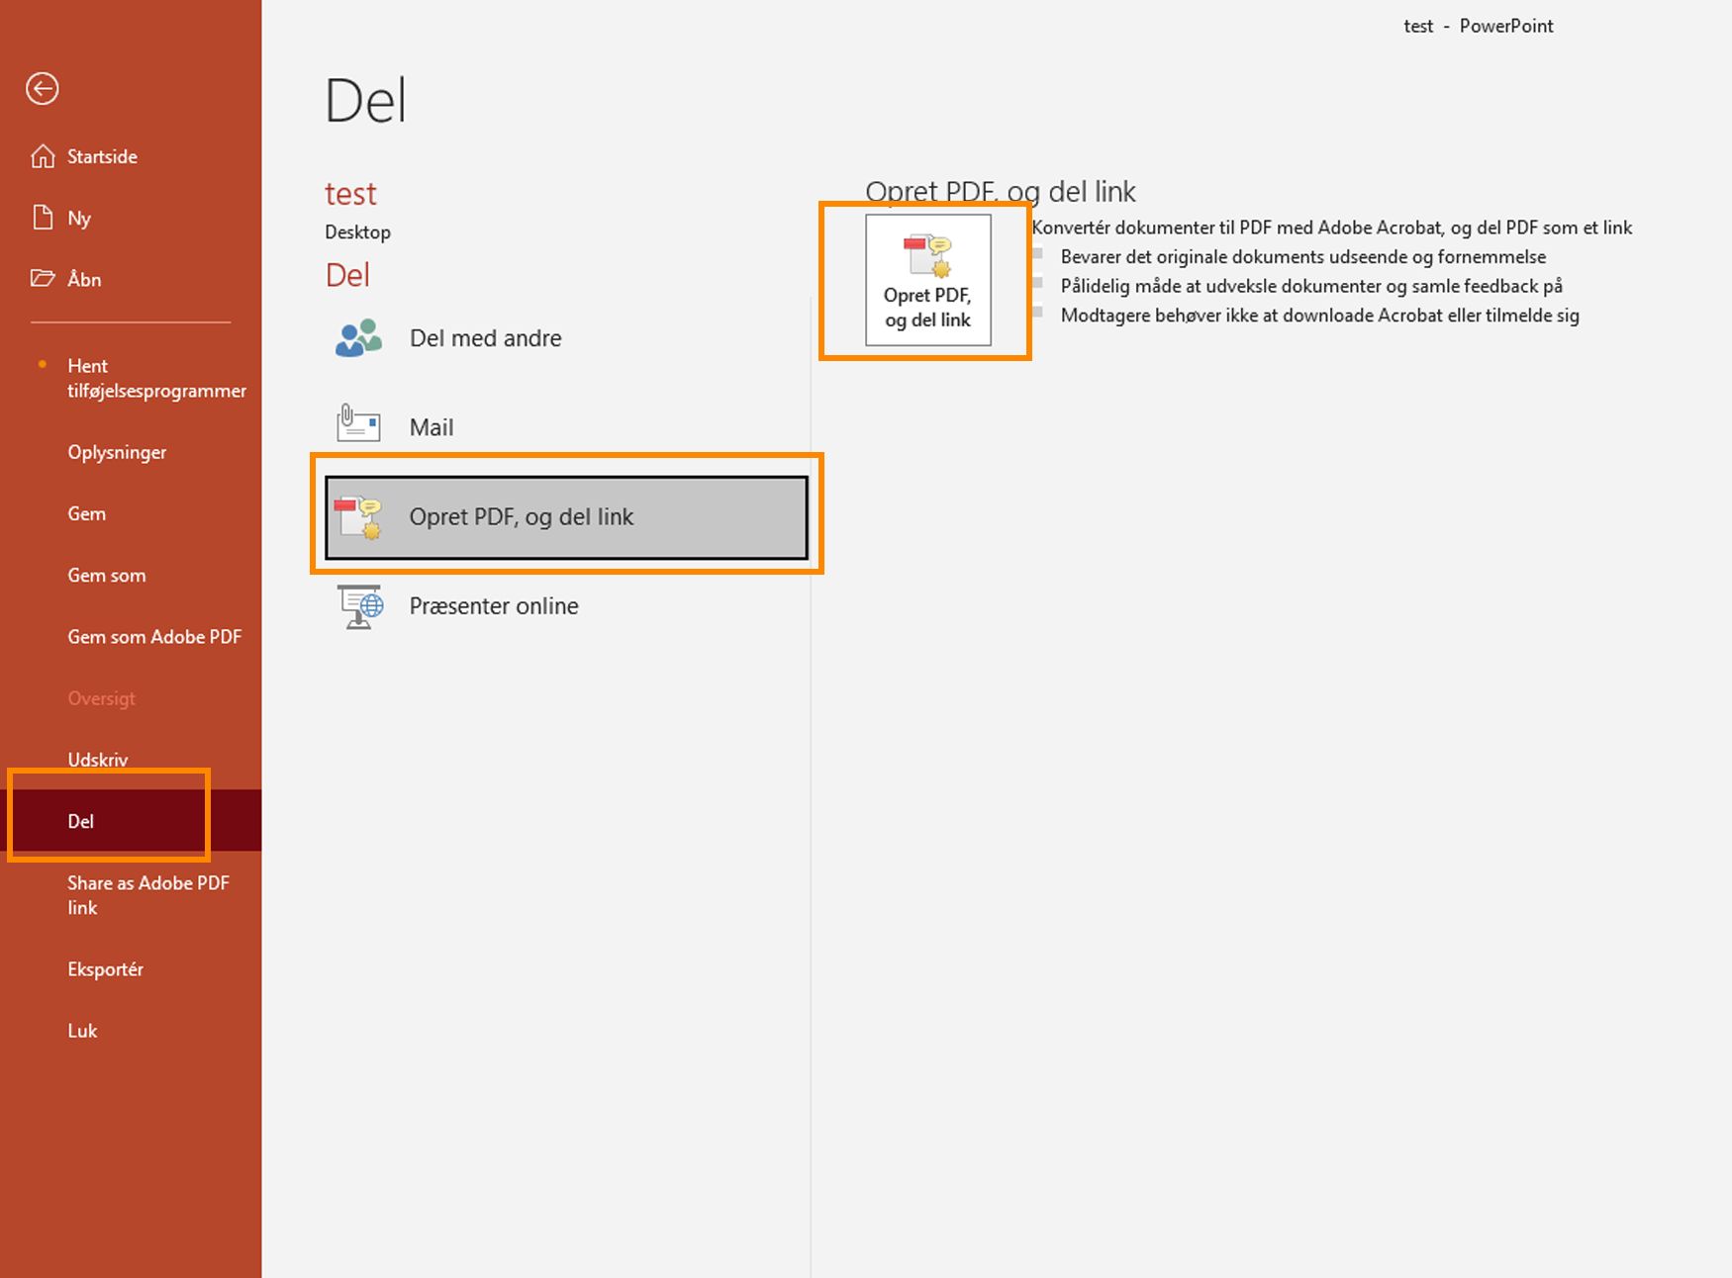
Task: Select the Del med andre people icon
Action: (x=356, y=337)
